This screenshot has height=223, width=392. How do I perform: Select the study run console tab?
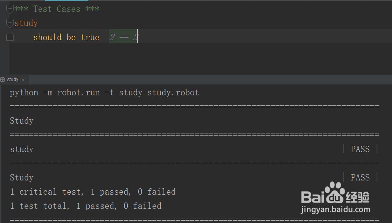pyautogui.click(x=13, y=80)
